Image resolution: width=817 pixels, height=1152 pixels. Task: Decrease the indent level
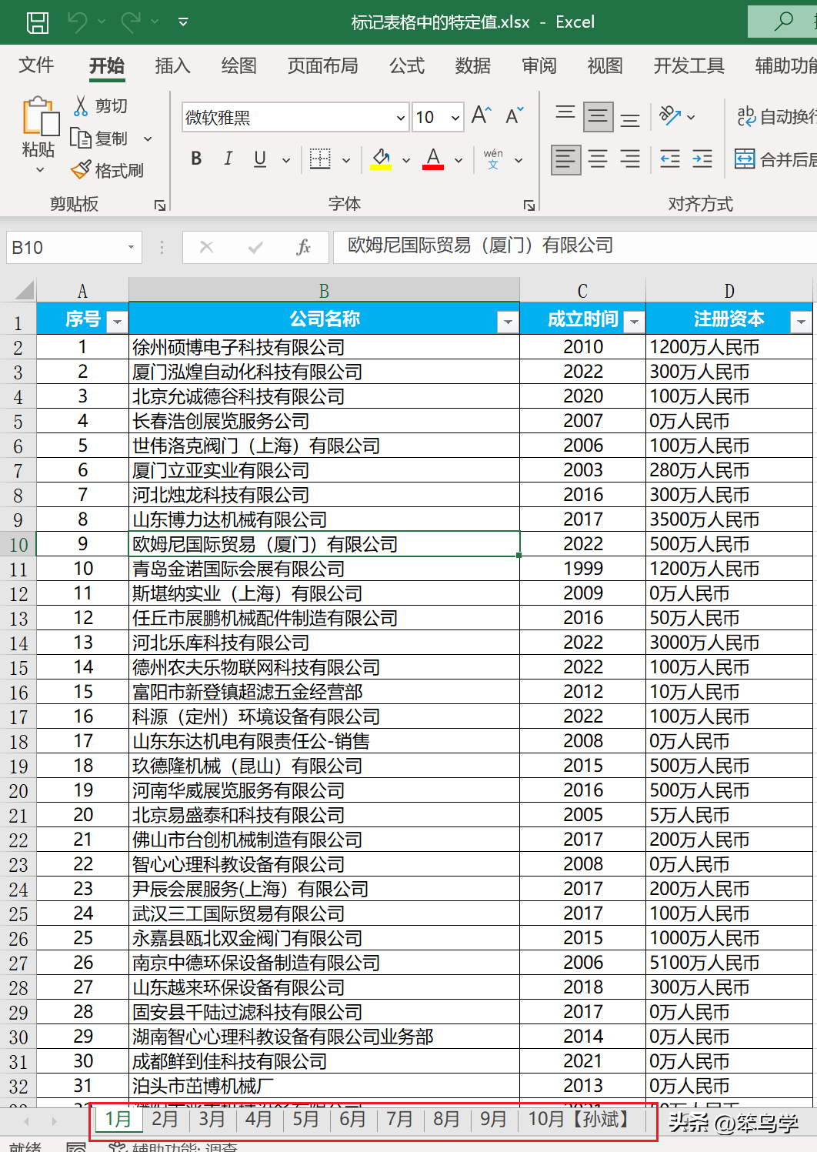(670, 159)
